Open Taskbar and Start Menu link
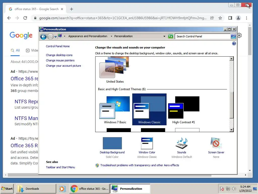This screenshot has width=258, height=194. [60, 167]
